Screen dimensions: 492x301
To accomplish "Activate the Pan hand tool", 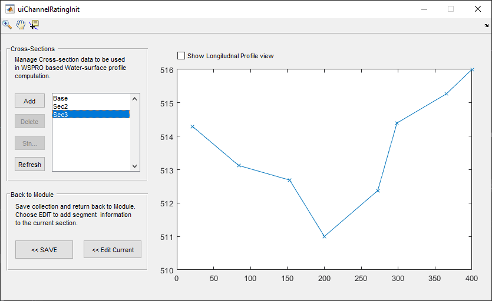I will click(21, 25).
